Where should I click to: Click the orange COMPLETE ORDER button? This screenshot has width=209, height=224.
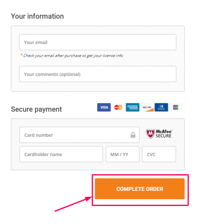pyautogui.click(x=140, y=189)
